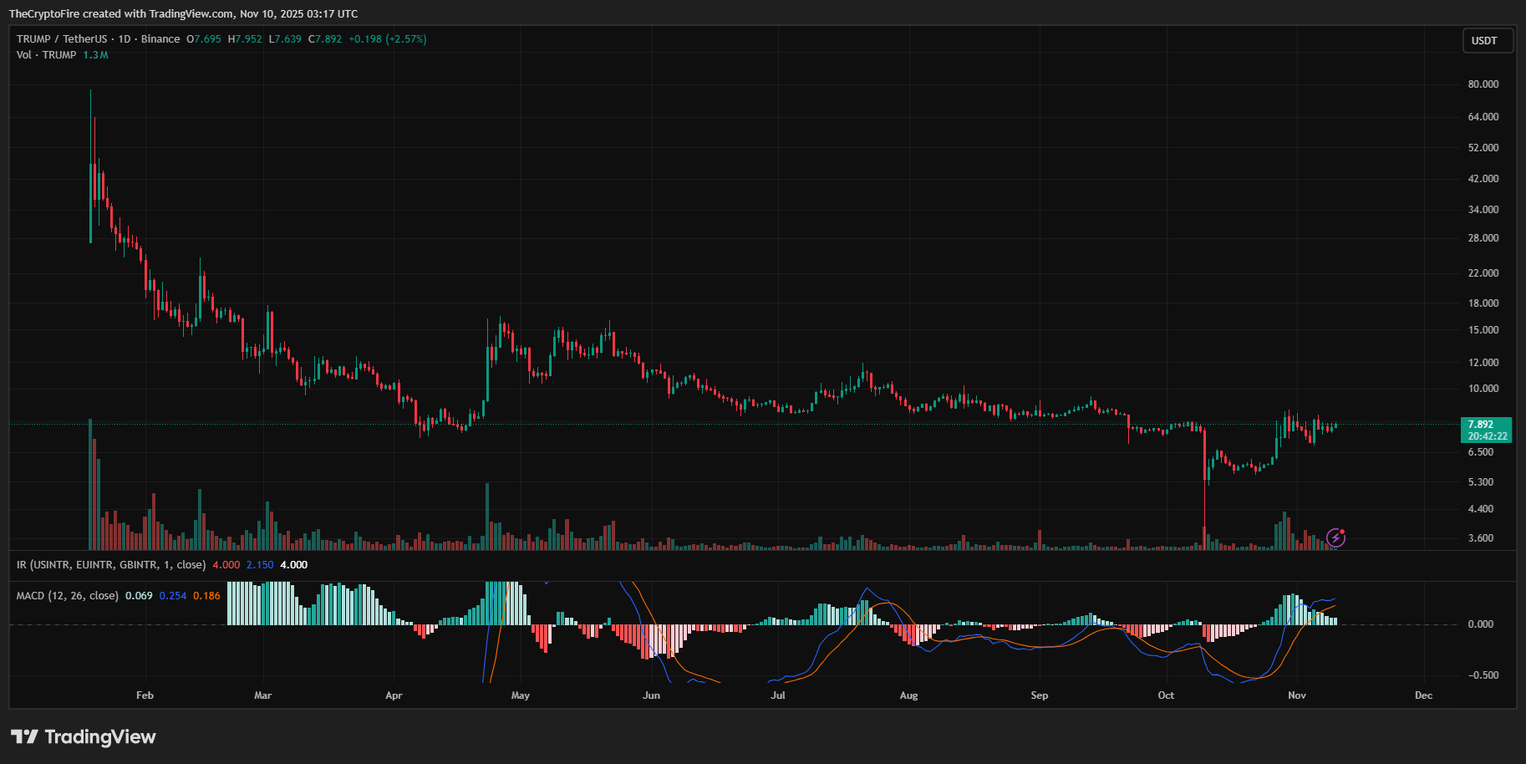Click the 64.000 price scale label
1526x764 pixels.
(1483, 117)
